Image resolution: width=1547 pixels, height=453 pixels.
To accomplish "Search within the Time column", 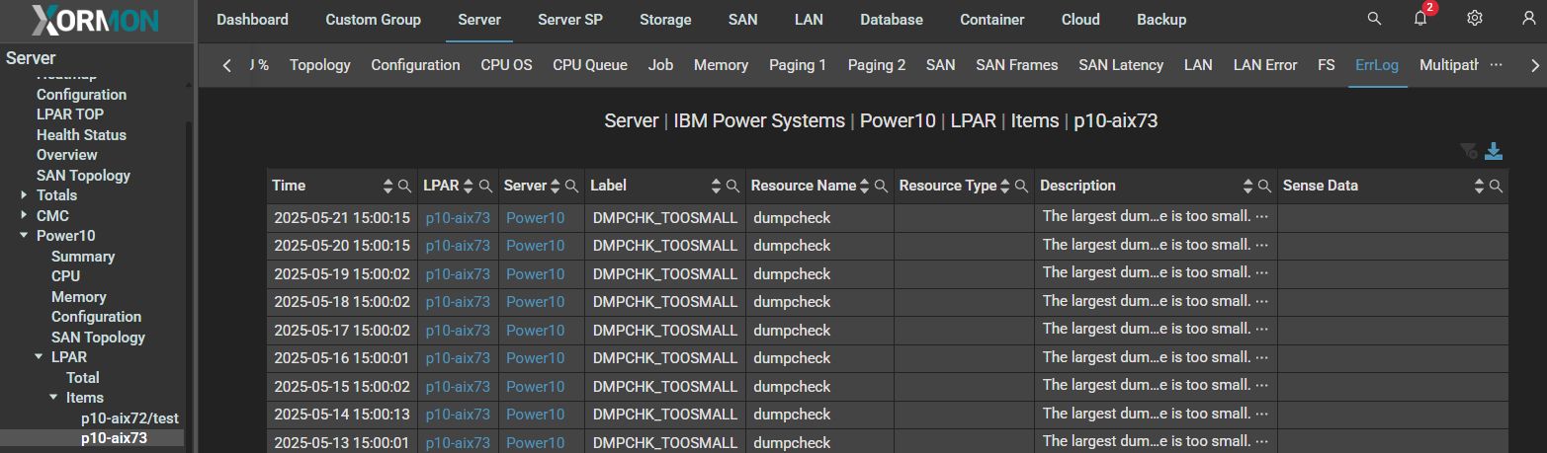I will coord(404,186).
